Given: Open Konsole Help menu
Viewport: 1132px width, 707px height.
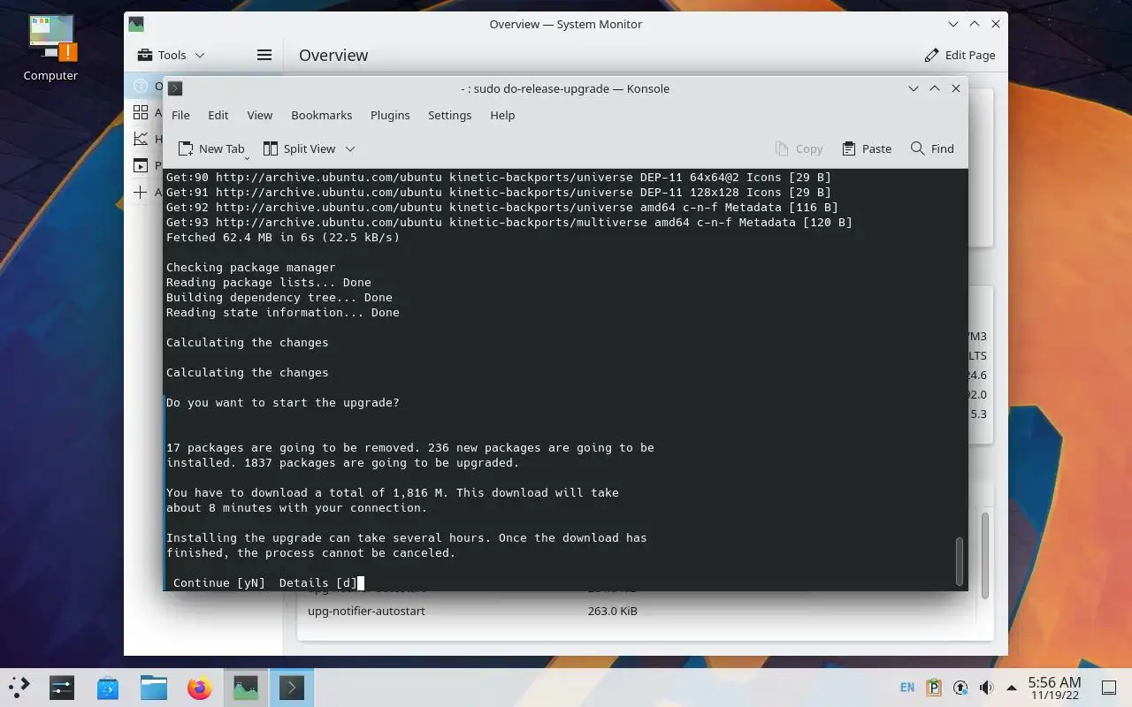Looking at the screenshot, I should coord(502,115).
